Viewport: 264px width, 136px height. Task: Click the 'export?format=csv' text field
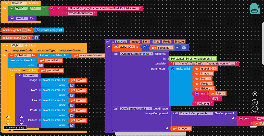pyautogui.click(x=81, y=13)
